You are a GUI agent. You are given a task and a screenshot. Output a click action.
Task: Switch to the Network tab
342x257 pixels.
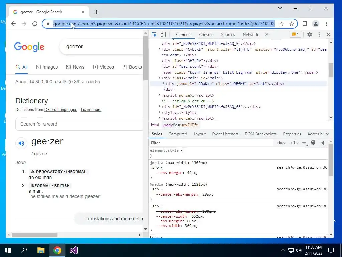(x=250, y=35)
